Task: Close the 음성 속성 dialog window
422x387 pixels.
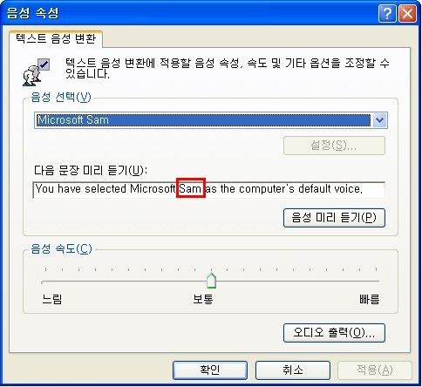Action: [407, 14]
